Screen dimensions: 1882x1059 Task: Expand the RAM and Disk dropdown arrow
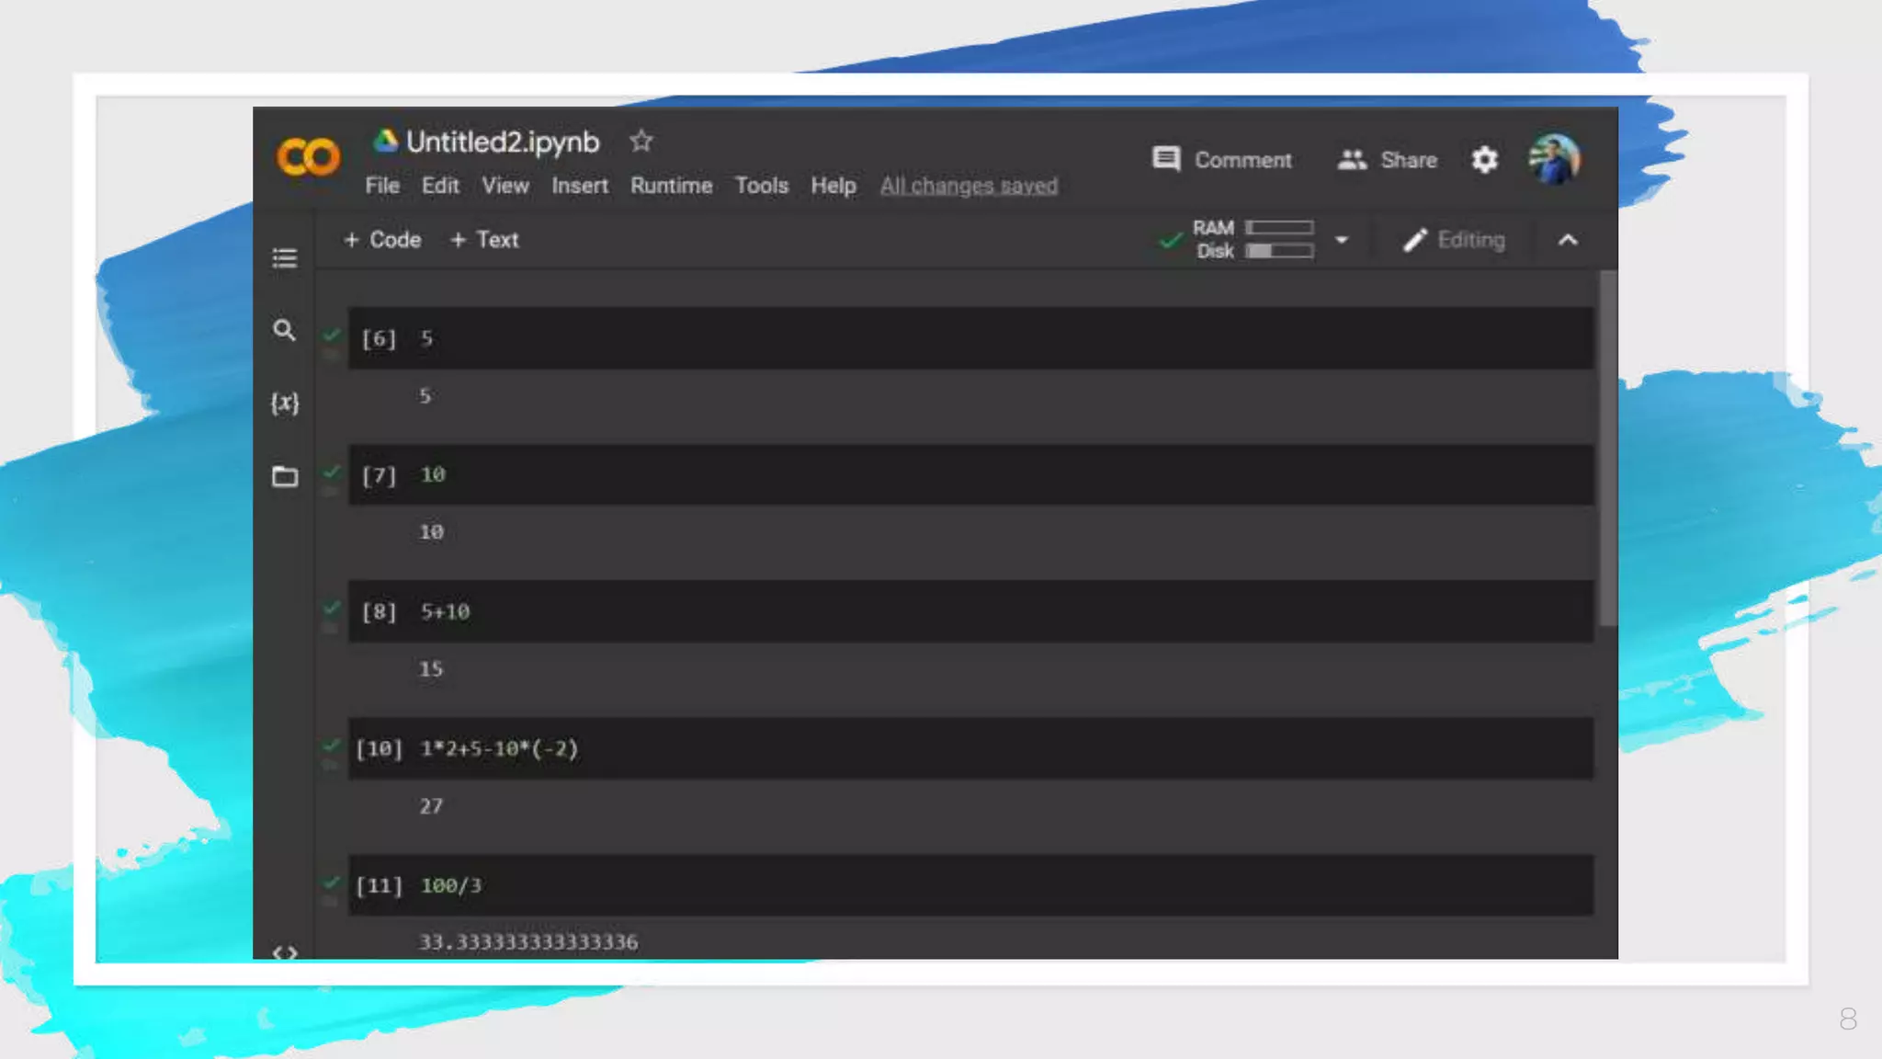point(1342,240)
